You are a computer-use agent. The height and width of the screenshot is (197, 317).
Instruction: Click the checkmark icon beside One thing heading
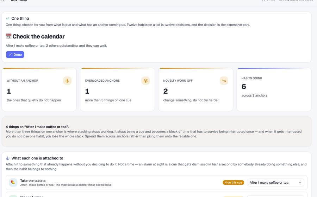coord(7,18)
